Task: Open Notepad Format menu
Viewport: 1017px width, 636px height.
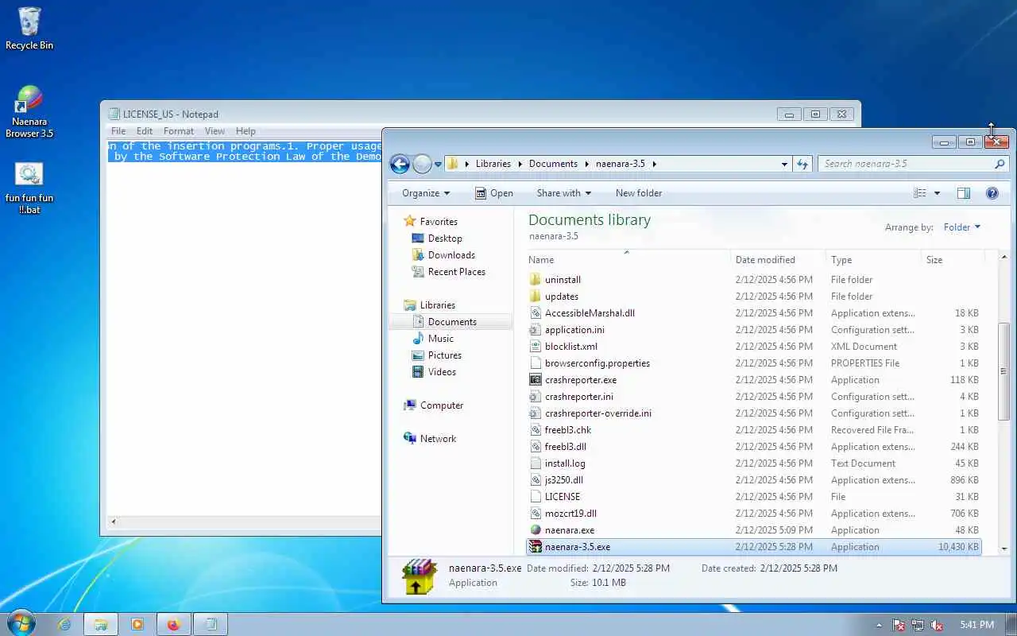Action: pyautogui.click(x=179, y=131)
